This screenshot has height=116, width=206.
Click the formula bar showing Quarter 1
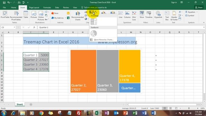pos(120,27)
